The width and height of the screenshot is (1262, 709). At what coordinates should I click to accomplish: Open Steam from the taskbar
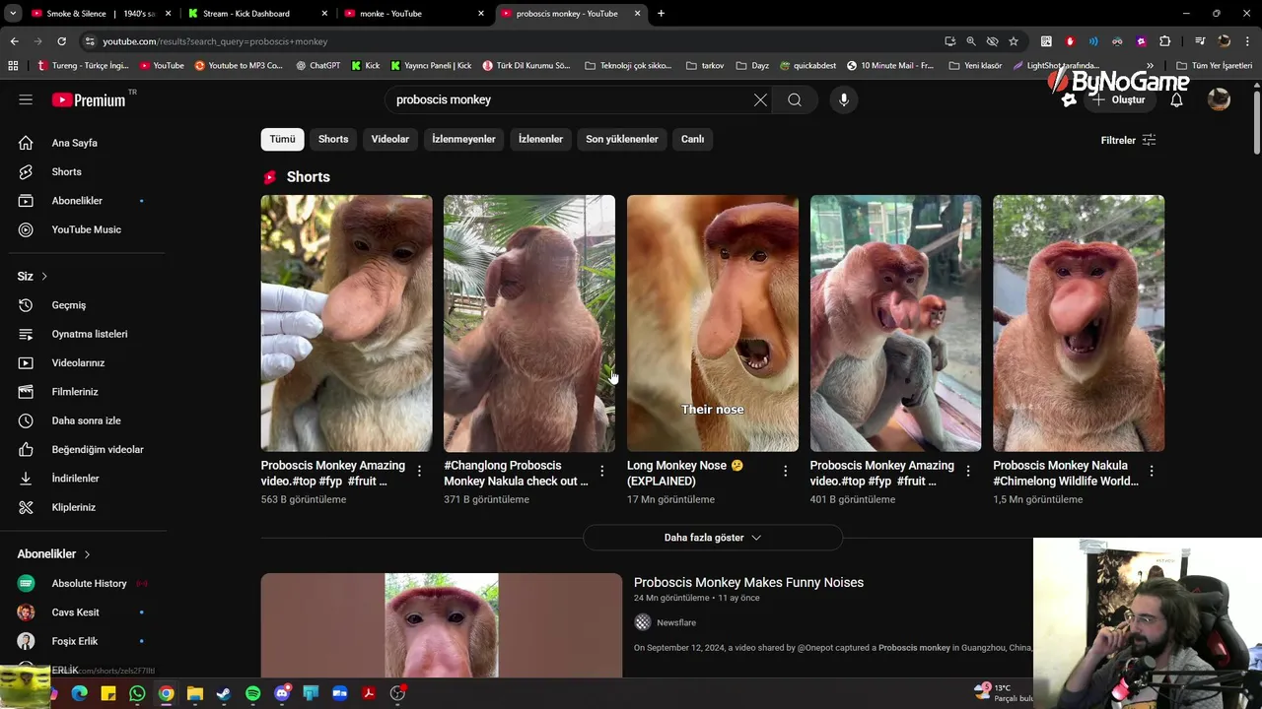224,693
